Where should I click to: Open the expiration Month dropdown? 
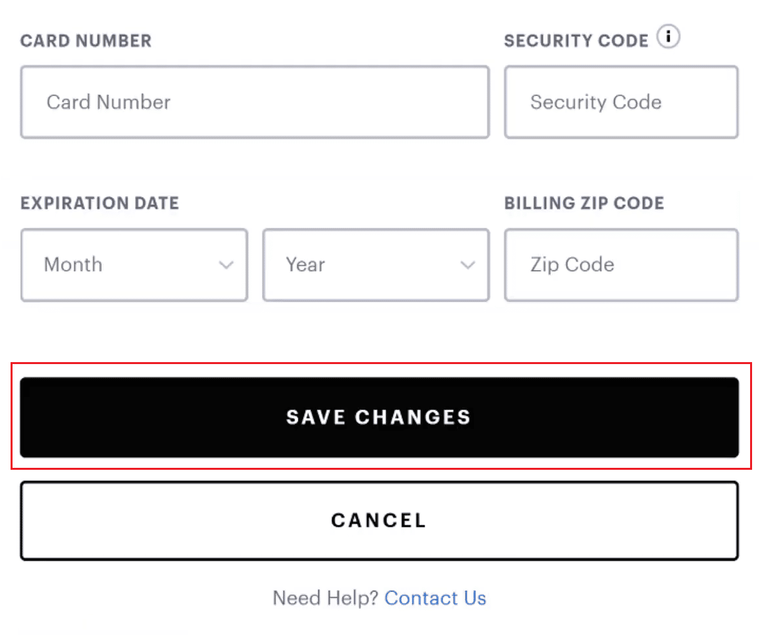(134, 265)
